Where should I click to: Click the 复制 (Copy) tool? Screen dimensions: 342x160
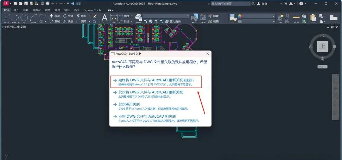coord(55,21)
